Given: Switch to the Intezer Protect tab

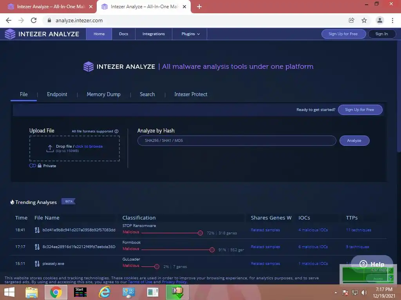Looking at the screenshot, I should [x=191, y=95].
